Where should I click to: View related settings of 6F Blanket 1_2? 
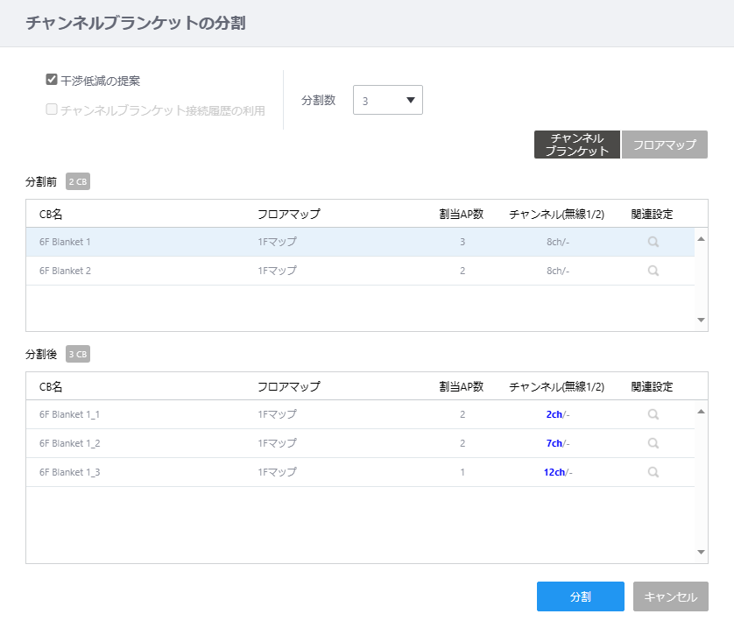click(x=653, y=443)
